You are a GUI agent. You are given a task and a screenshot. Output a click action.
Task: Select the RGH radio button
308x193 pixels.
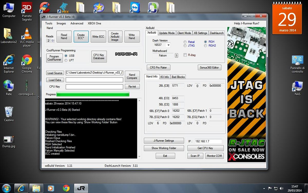tap(206, 42)
